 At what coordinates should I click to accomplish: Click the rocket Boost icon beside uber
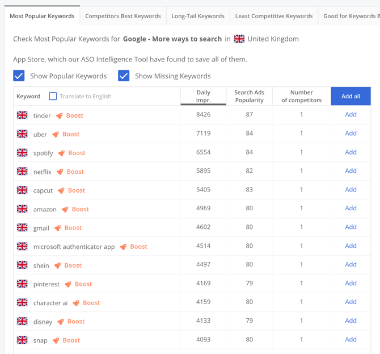click(56, 134)
